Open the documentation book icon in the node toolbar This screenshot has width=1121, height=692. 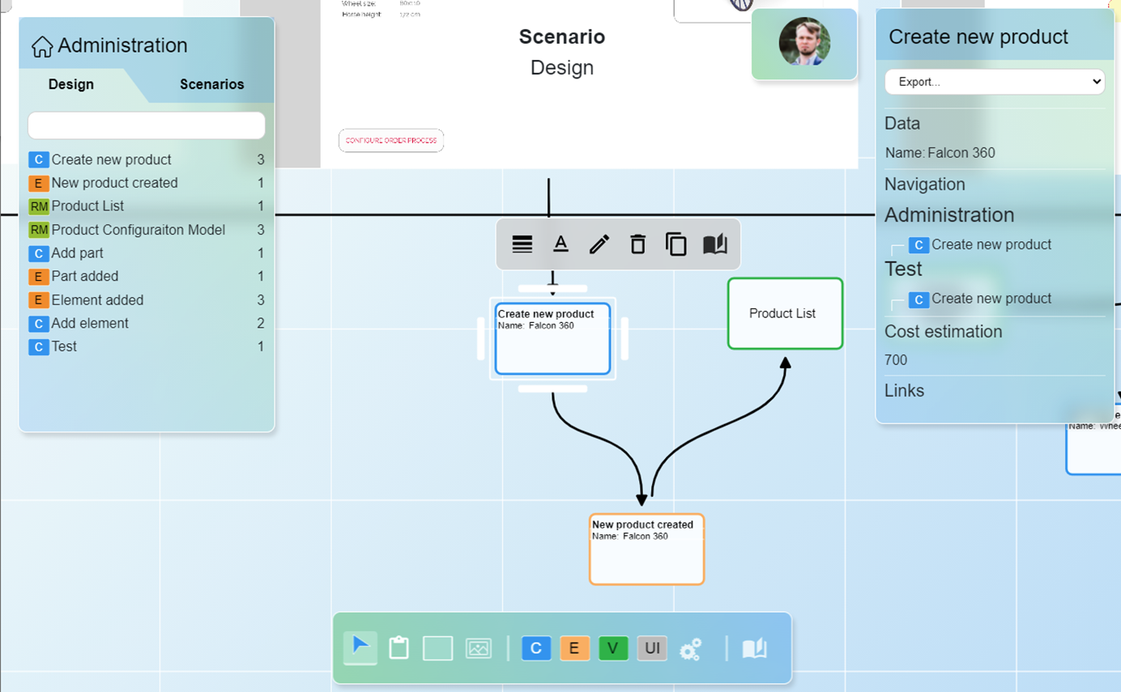[714, 244]
